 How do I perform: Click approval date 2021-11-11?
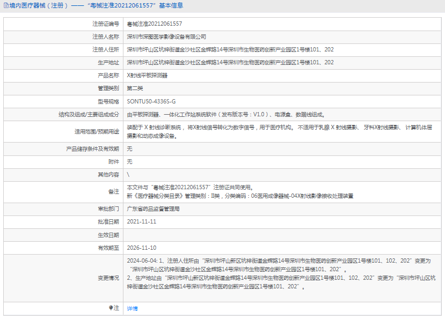coord(142,221)
